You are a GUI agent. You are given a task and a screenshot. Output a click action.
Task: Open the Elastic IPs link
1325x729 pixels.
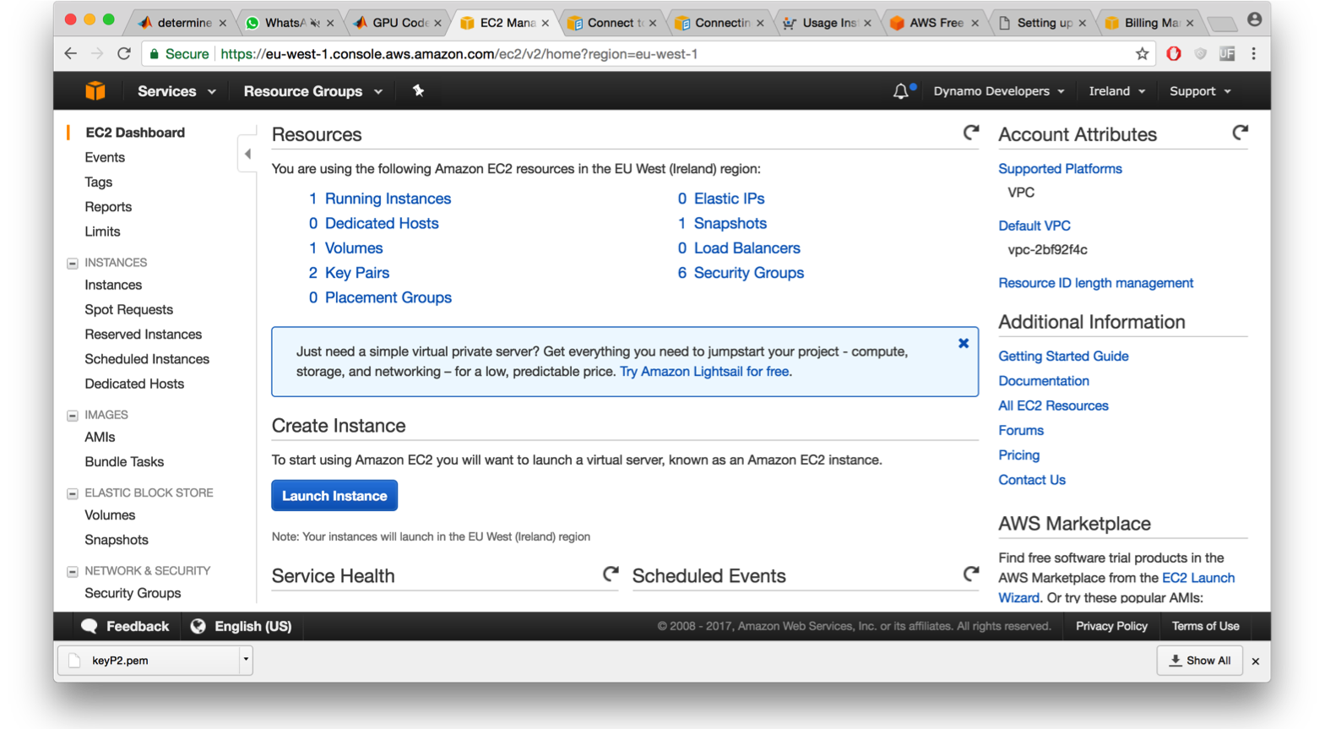(729, 199)
